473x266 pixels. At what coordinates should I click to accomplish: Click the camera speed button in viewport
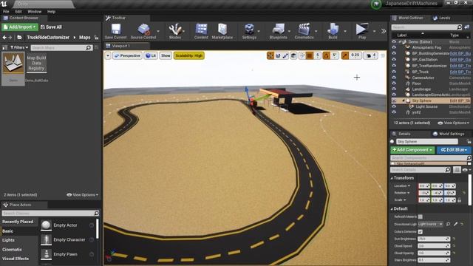pyautogui.click(x=370, y=55)
